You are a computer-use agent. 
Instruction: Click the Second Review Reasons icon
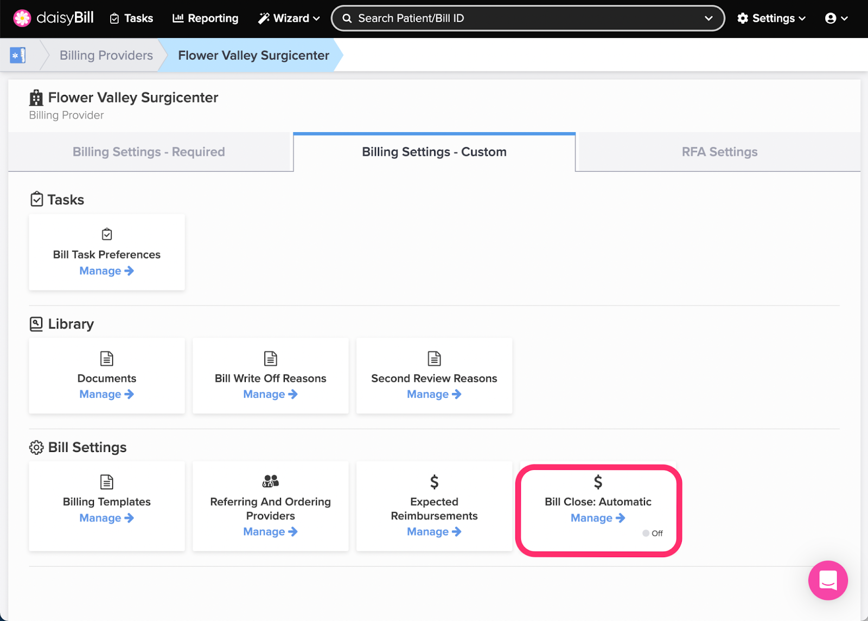pyautogui.click(x=435, y=358)
